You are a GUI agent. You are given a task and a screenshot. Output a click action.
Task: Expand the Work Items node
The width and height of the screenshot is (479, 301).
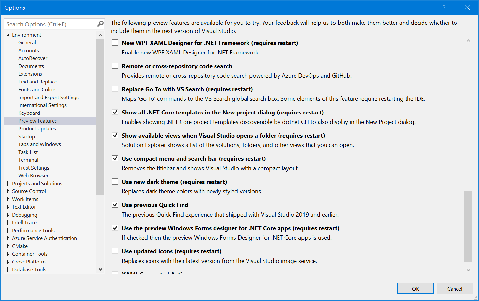[8, 199]
